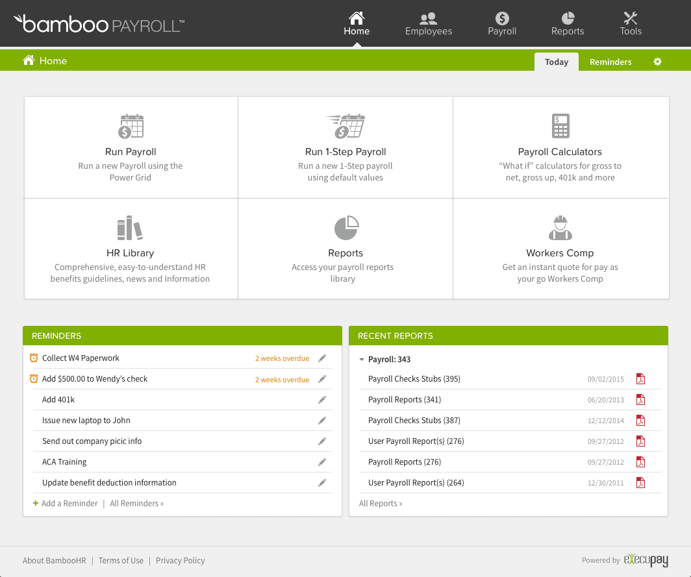
Task: Collapse the Payroll: 343 report group
Action: tap(362, 359)
